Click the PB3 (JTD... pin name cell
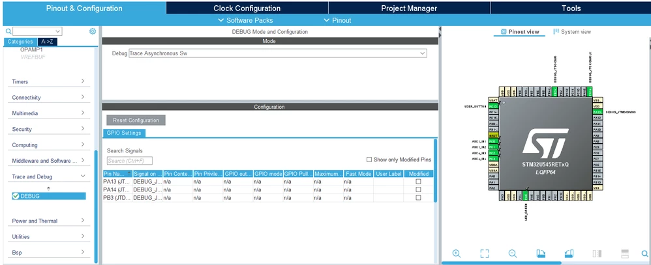 pos(117,198)
